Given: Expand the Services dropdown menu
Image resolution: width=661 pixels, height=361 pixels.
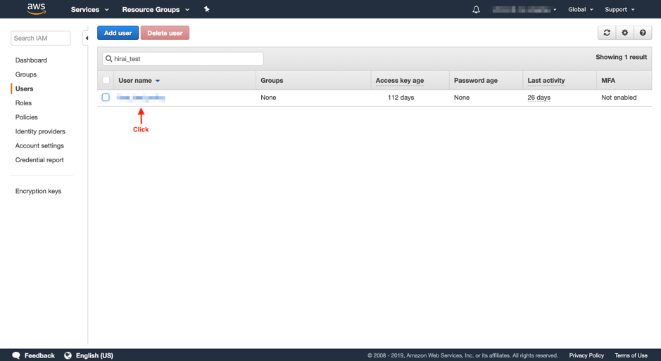Looking at the screenshot, I should coord(89,10).
